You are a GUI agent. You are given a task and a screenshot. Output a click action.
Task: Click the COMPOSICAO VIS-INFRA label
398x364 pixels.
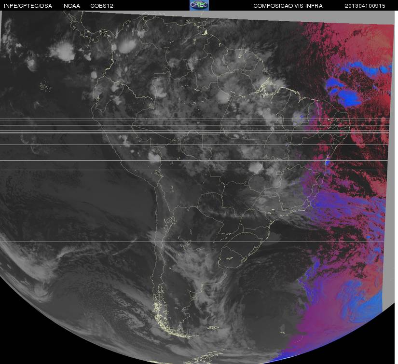[288, 6]
